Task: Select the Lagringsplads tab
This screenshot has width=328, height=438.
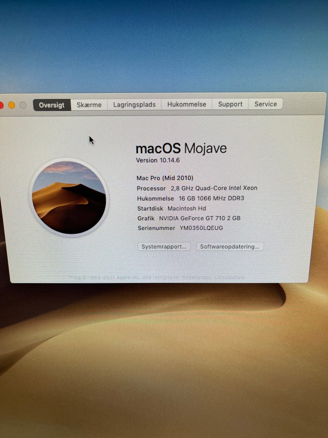Action: click(x=134, y=104)
